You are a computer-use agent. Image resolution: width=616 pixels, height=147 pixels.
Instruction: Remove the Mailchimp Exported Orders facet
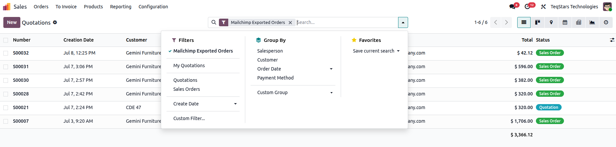tap(290, 23)
